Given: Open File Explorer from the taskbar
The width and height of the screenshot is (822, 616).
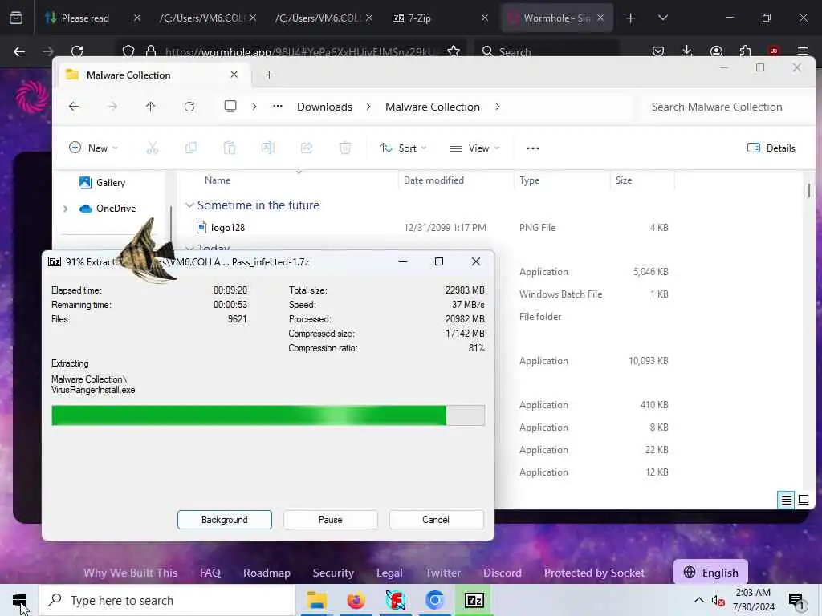Looking at the screenshot, I should (316, 600).
